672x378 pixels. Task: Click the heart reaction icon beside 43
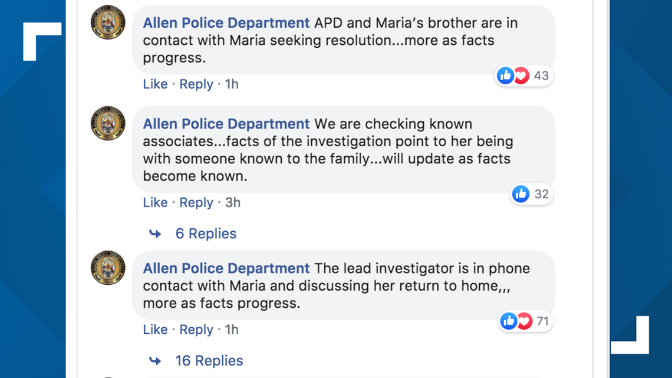coord(521,76)
